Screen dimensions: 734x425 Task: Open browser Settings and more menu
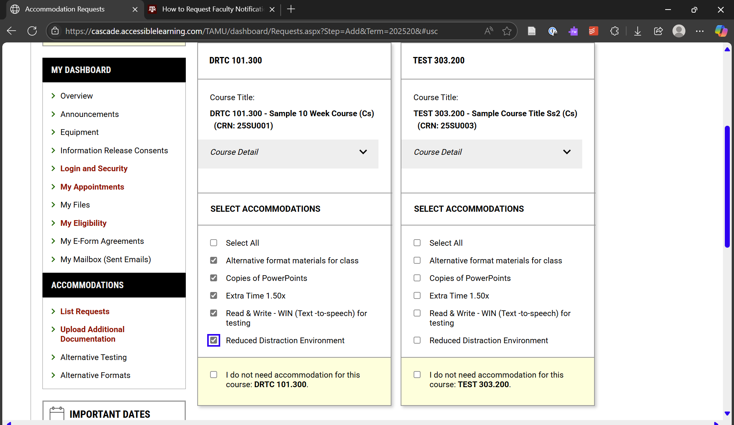point(700,31)
